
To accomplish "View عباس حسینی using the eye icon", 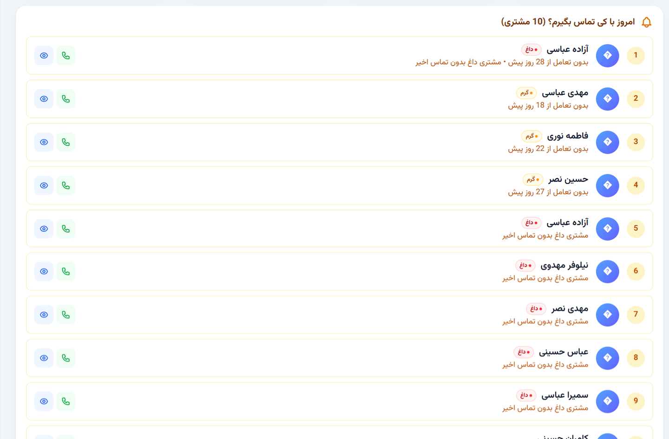I will pos(44,358).
